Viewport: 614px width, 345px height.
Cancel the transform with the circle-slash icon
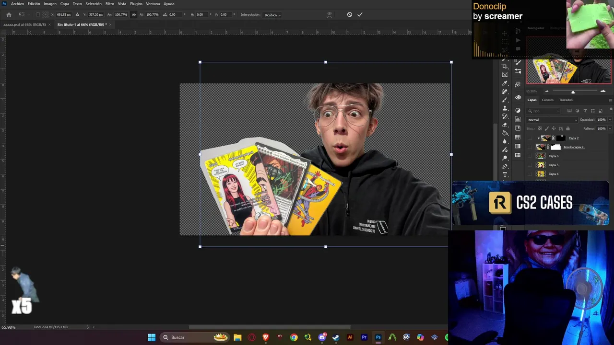point(350,15)
